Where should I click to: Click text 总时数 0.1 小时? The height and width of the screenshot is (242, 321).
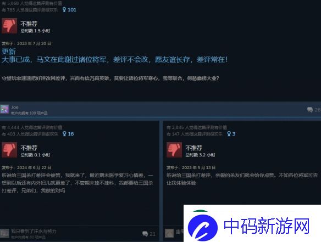tap(35, 155)
